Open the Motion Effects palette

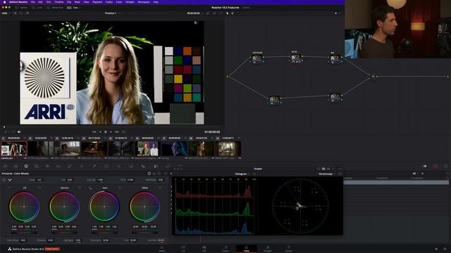pyautogui.click(x=58, y=166)
